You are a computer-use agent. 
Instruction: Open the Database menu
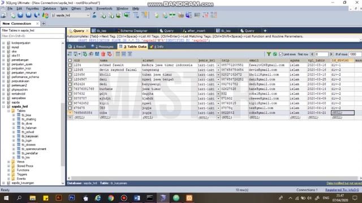(49, 8)
